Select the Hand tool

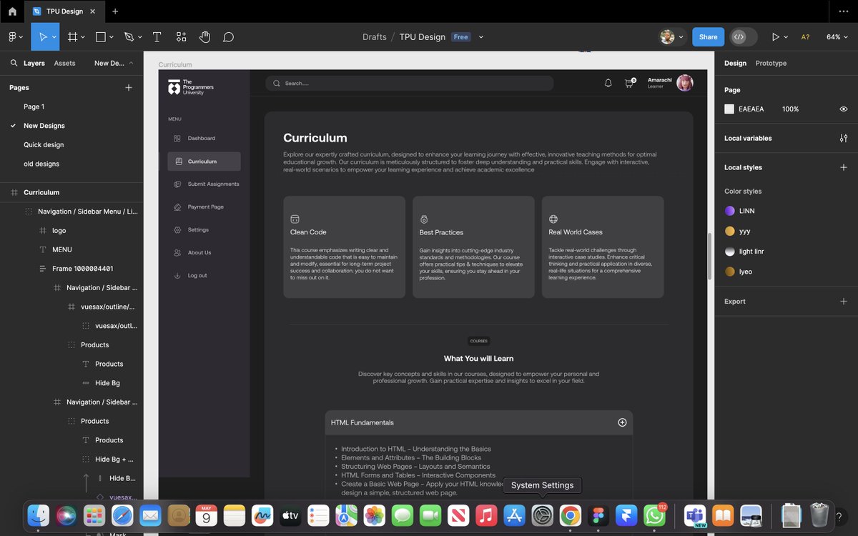[204, 36]
